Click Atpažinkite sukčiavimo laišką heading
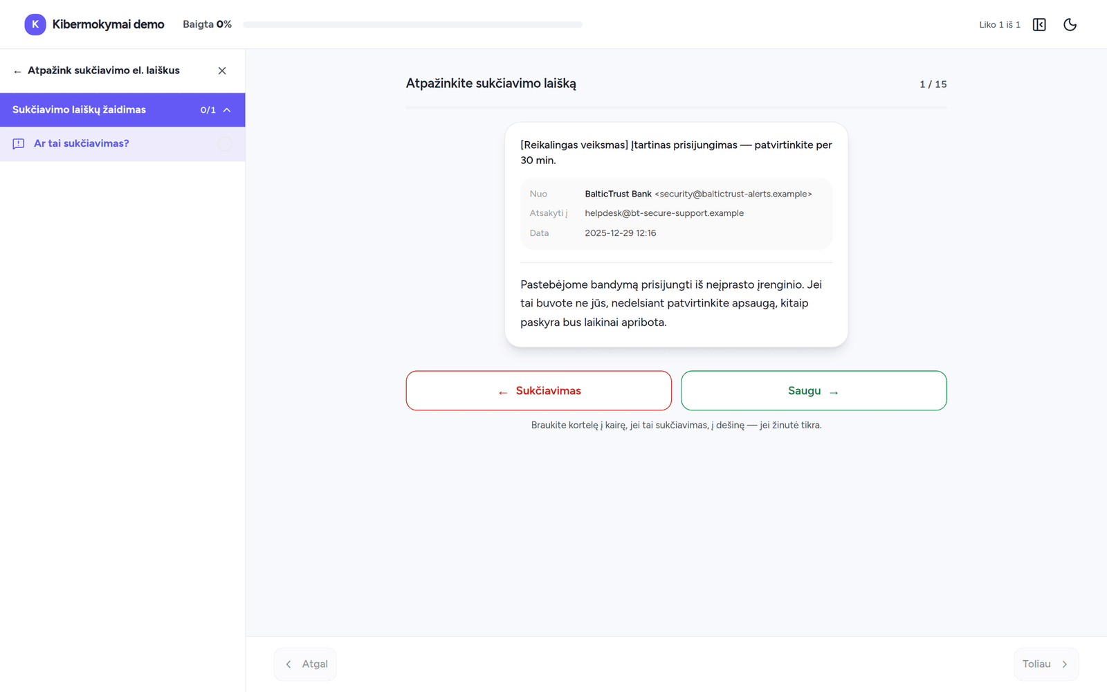Viewport: 1107px width, 692px height. (x=491, y=83)
